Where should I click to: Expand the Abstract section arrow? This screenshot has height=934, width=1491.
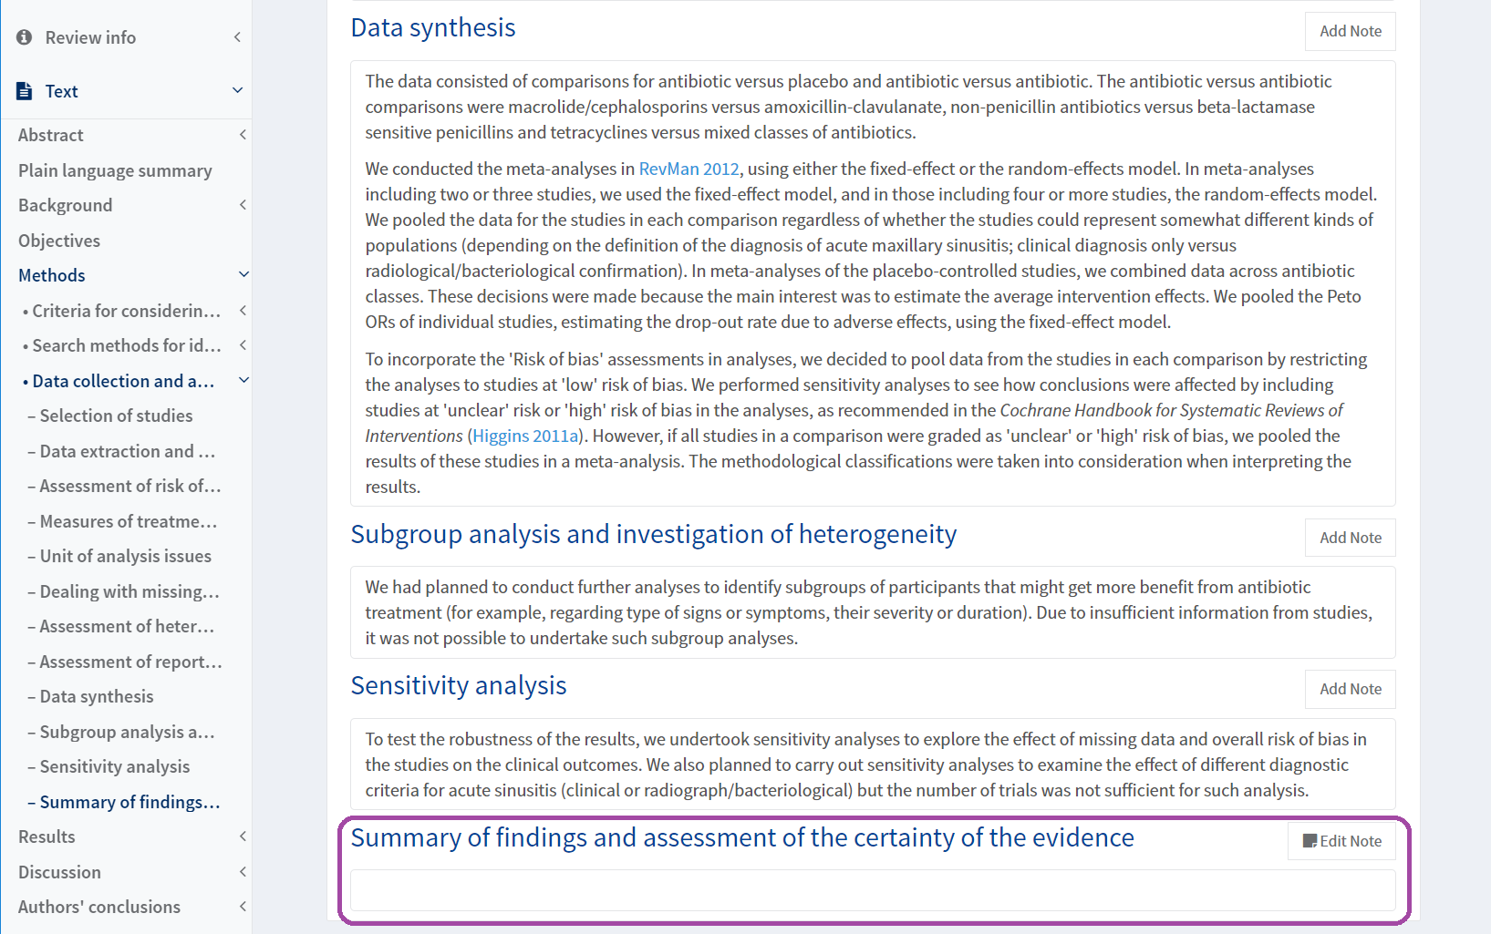click(243, 135)
